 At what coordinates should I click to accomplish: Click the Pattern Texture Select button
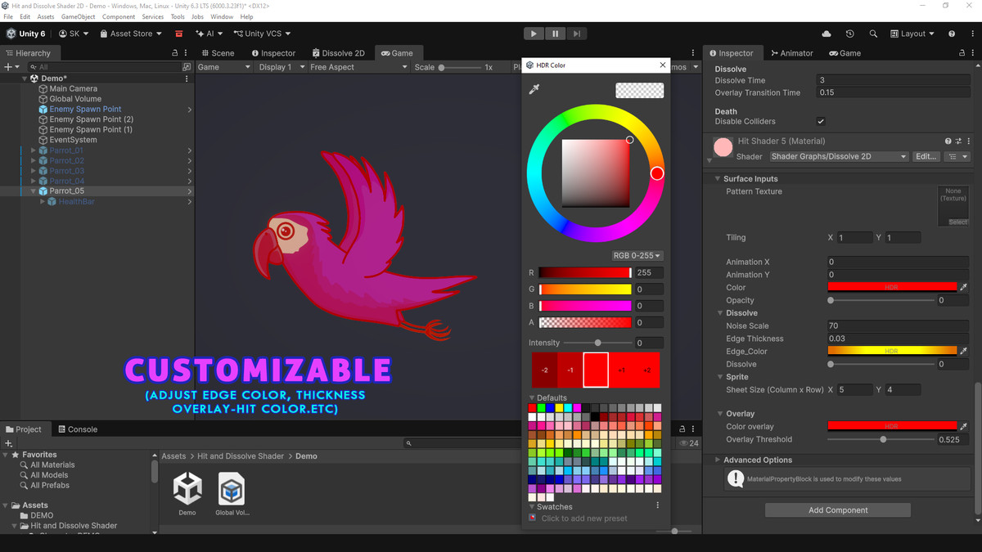pos(957,222)
